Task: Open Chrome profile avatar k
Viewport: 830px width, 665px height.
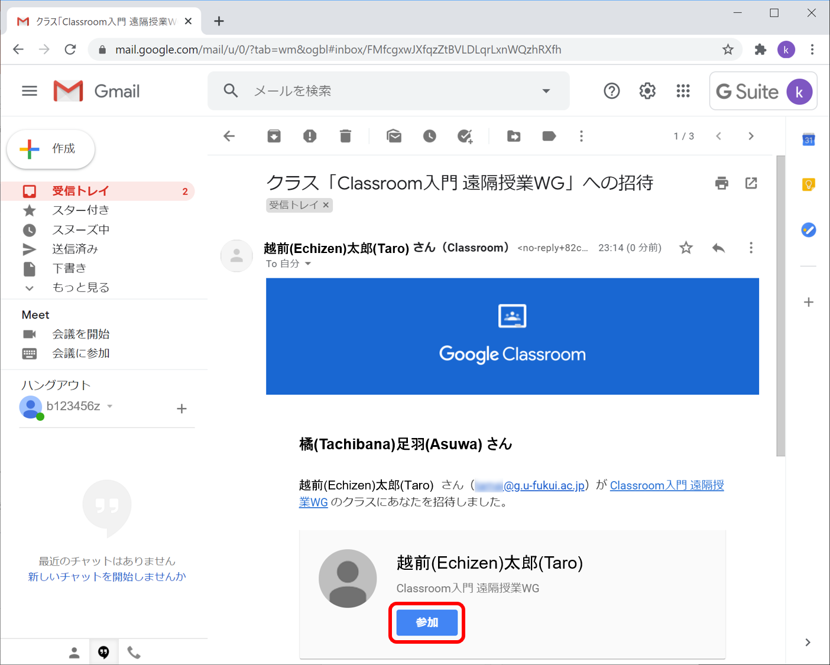Action: click(786, 50)
